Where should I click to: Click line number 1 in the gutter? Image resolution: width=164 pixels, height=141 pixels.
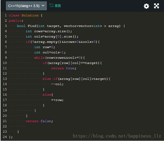[6, 15]
